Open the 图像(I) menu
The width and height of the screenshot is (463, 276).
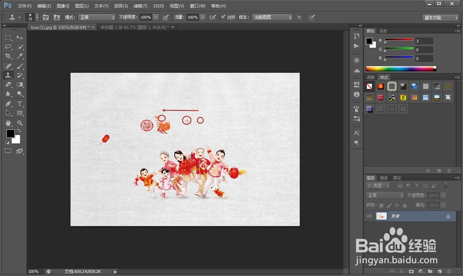pos(63,6)
